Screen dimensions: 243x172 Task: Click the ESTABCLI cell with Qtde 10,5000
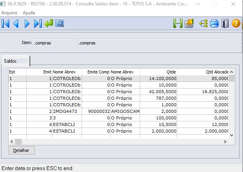click(67, 124)
